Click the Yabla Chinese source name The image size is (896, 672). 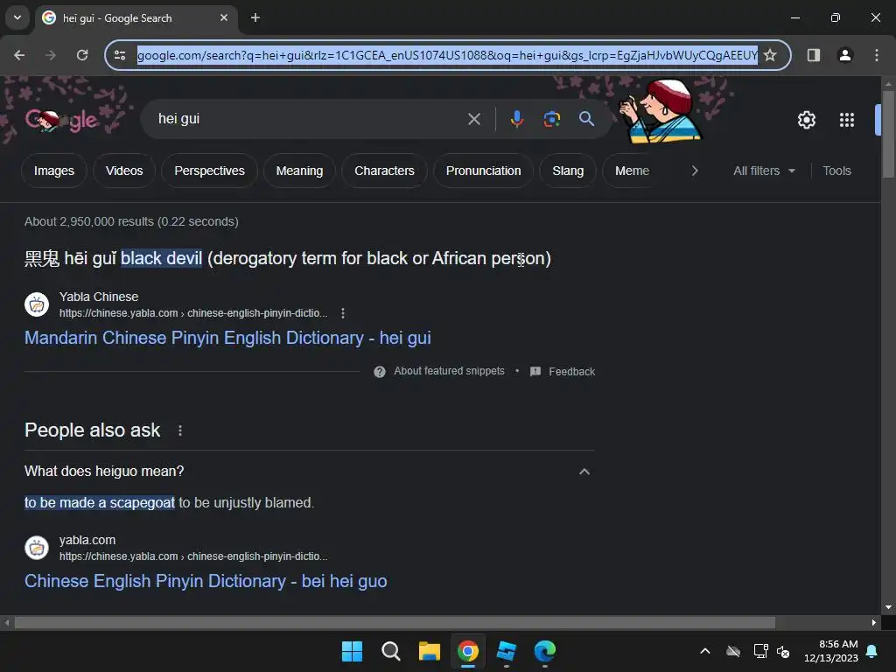click(x=99, y=297)
